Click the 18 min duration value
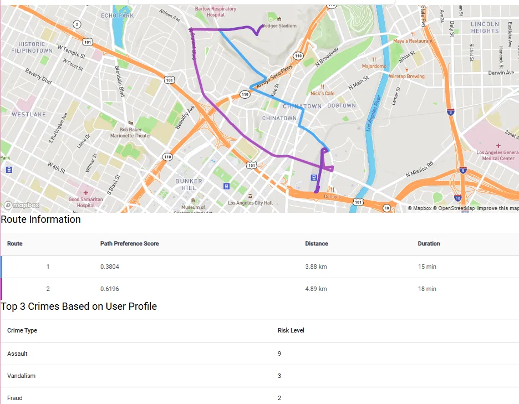The height and width of the screenshot is (404, 519). coord(427,289)
